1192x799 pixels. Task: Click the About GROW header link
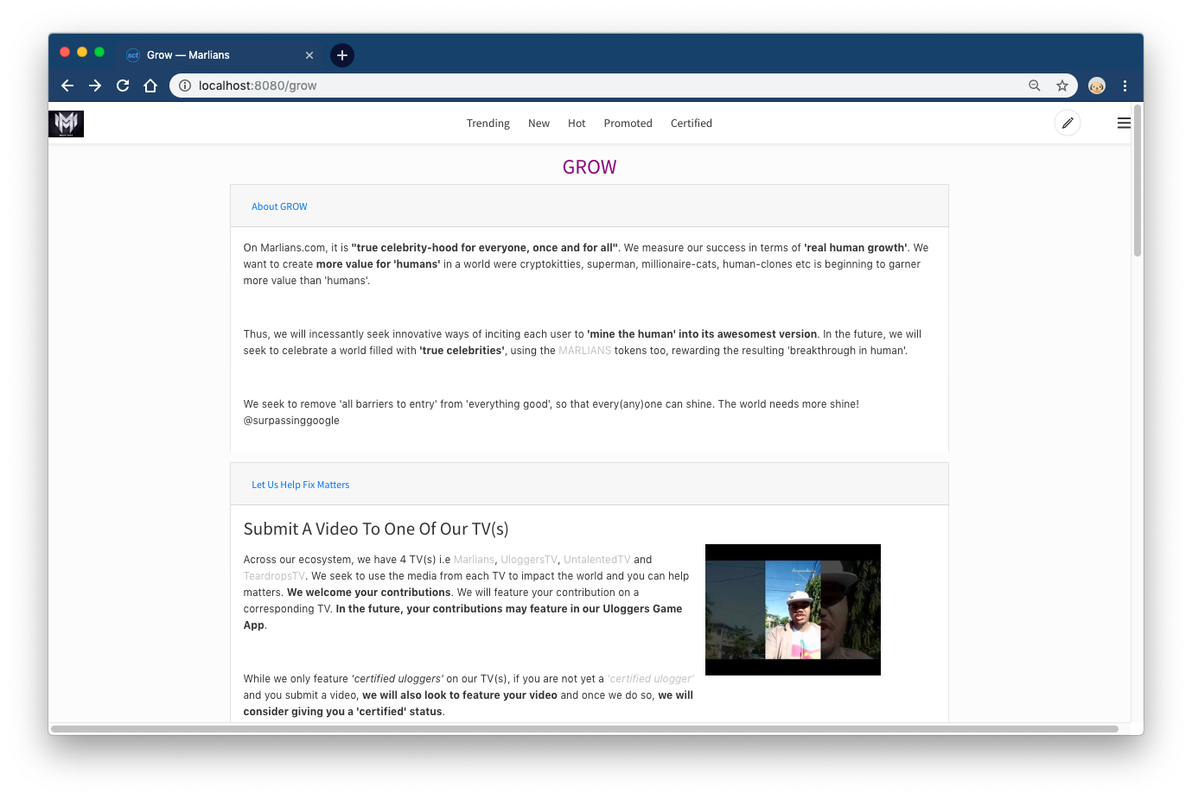click(x=279, y=206)
